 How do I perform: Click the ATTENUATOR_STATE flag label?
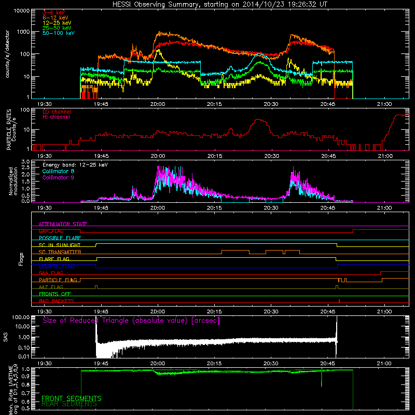pyautogui.click(x=63, y=224)
